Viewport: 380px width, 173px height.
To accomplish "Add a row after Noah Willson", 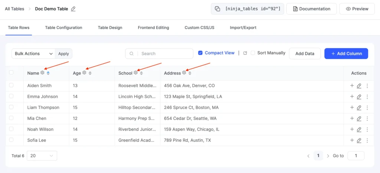I will pos(352,129).
